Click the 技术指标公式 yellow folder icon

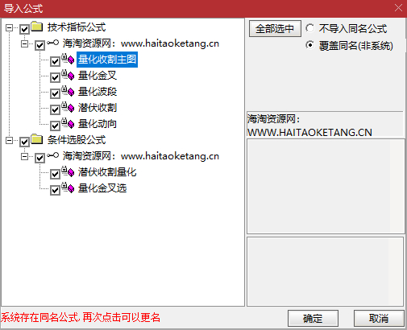(37, 27)
